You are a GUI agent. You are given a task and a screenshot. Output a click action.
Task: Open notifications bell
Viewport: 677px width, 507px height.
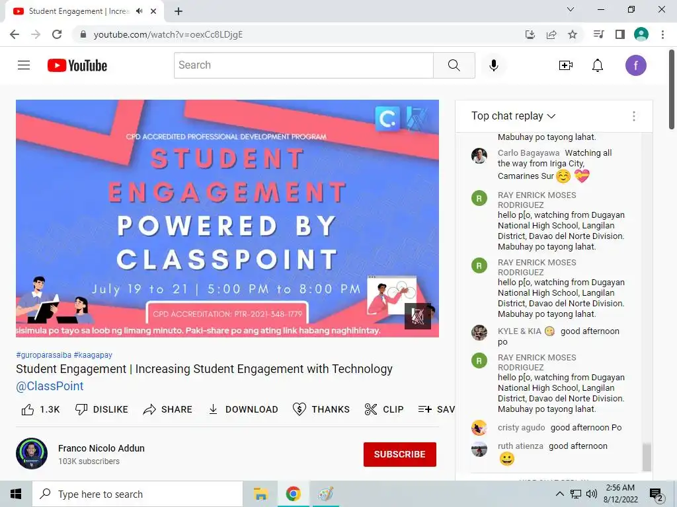point(598,65)
